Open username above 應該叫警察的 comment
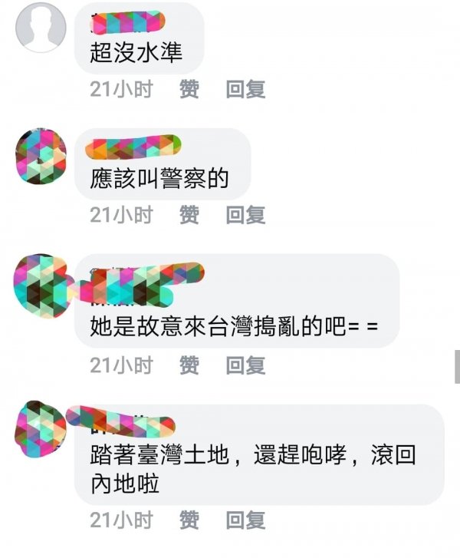 [133, 147]
